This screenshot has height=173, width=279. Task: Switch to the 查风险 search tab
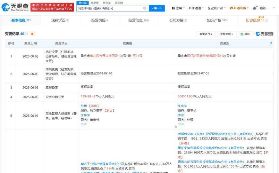[119, 3]
